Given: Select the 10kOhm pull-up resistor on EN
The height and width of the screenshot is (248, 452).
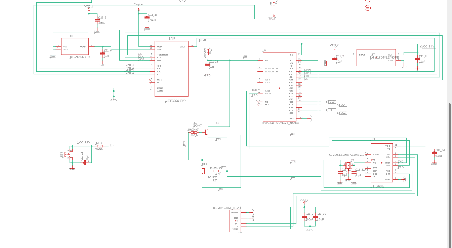Looking at the screenshot, I should tap(208, 53).
